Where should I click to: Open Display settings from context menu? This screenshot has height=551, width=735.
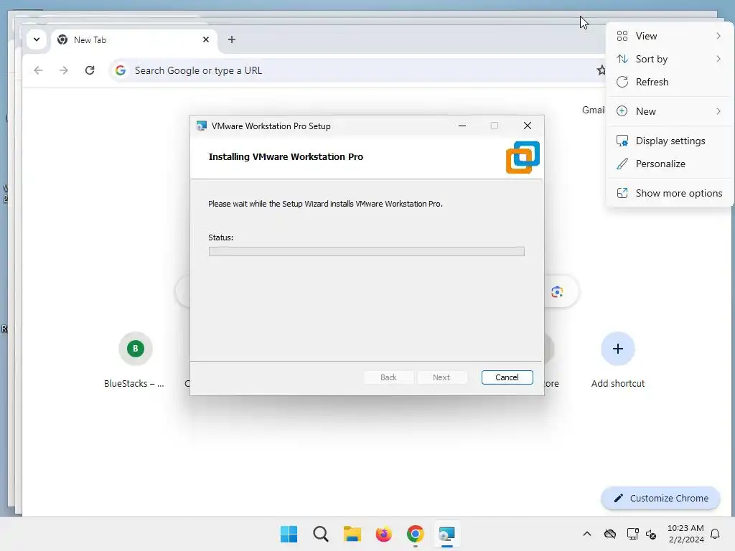coord(670,141)
